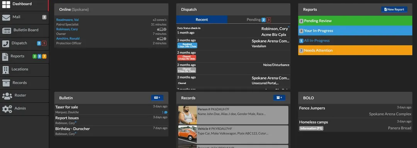This screenshot has height=148, width=417.
Task: Add a new bulletin with plus icon
Action: click(157, 98)
